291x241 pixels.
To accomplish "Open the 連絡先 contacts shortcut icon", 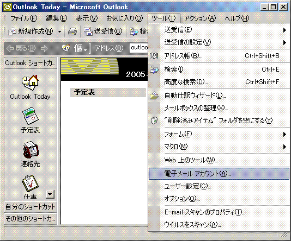I will pos(31,150).
